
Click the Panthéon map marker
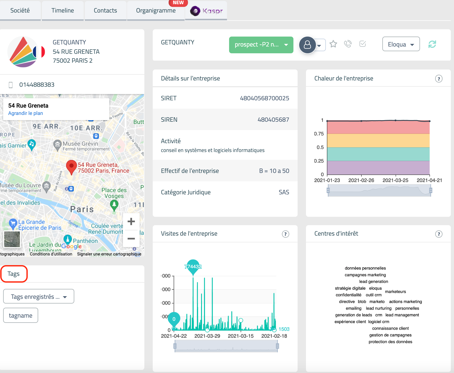pos(68,240)
